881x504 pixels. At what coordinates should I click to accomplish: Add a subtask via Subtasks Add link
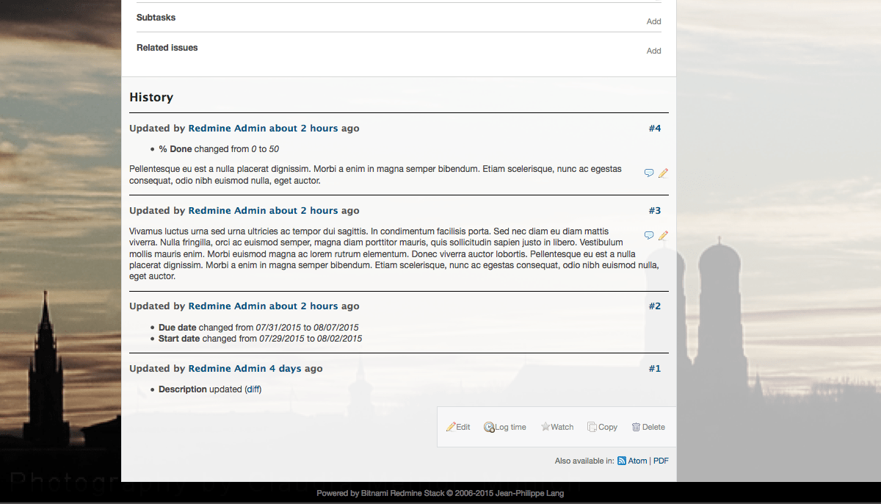(653, 21)
